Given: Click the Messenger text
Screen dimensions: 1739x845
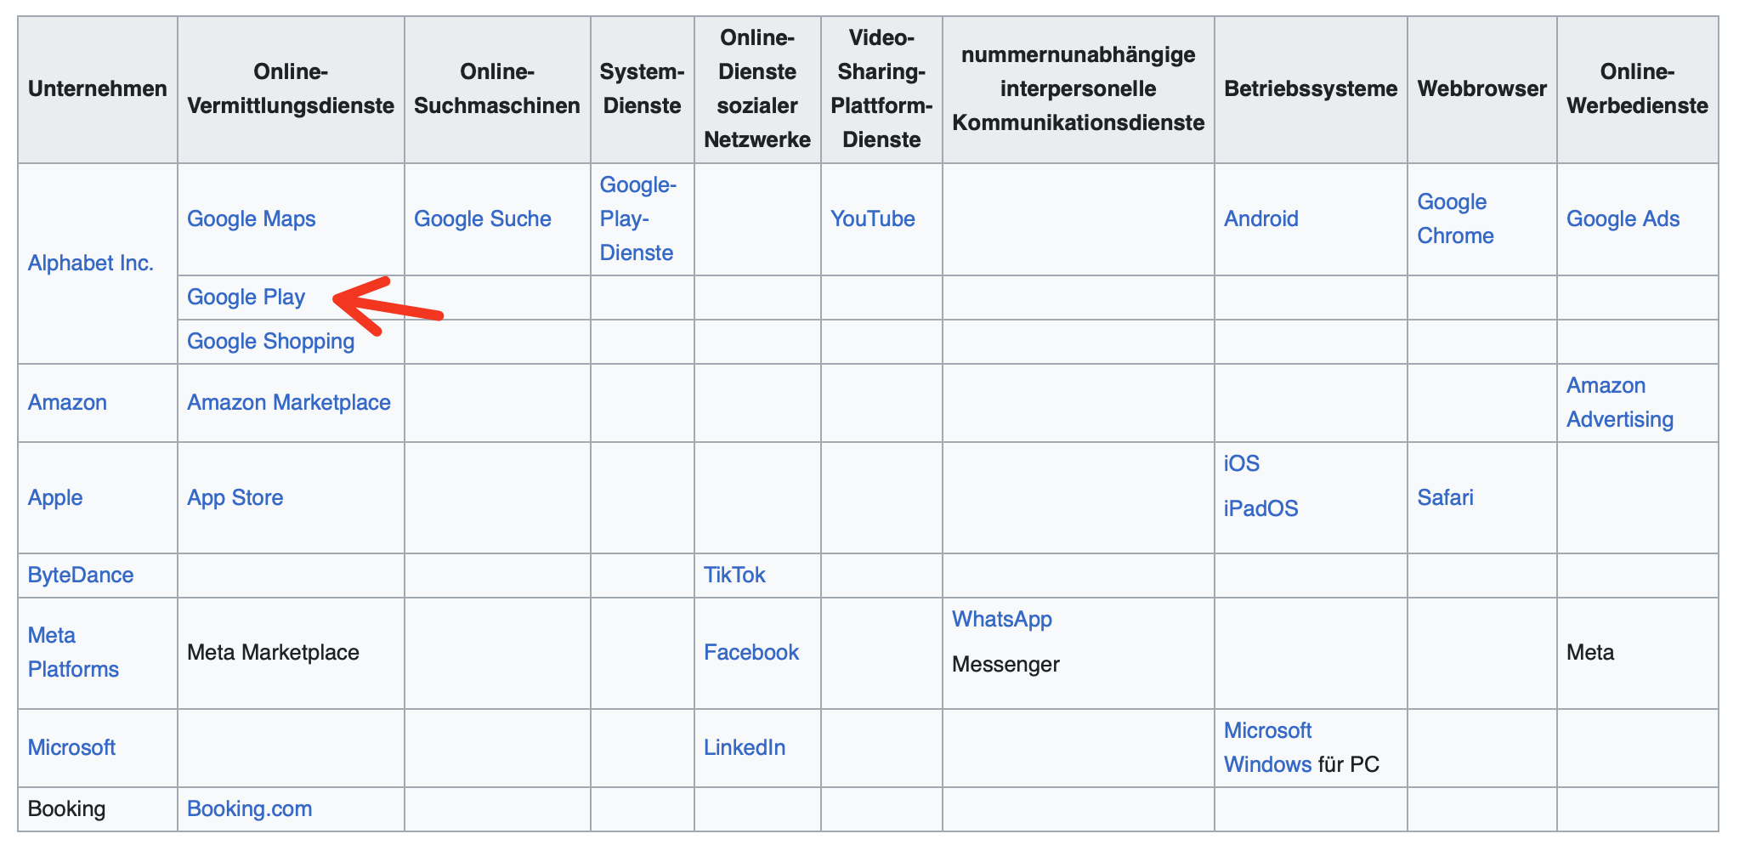Looking at the screenshot, I should pos(1005,665).
